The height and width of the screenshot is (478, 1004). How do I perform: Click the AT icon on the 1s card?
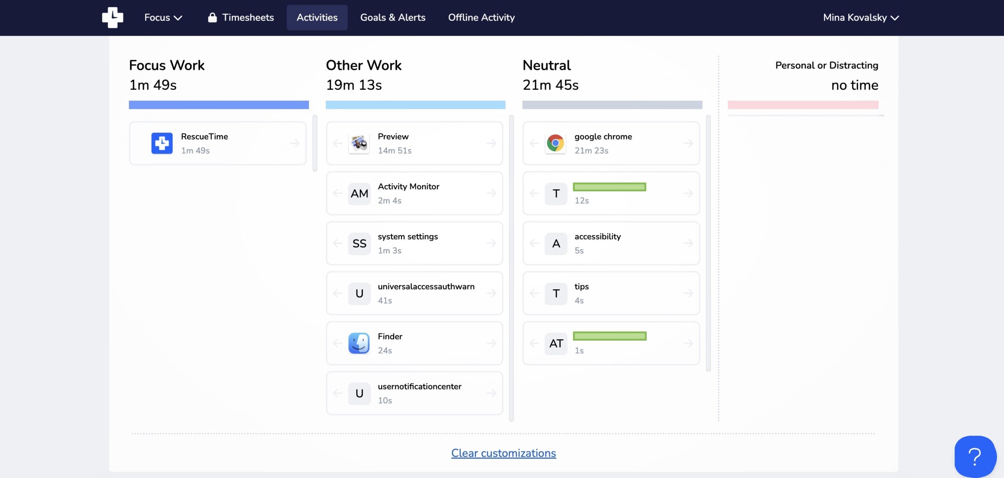[556, 343]
